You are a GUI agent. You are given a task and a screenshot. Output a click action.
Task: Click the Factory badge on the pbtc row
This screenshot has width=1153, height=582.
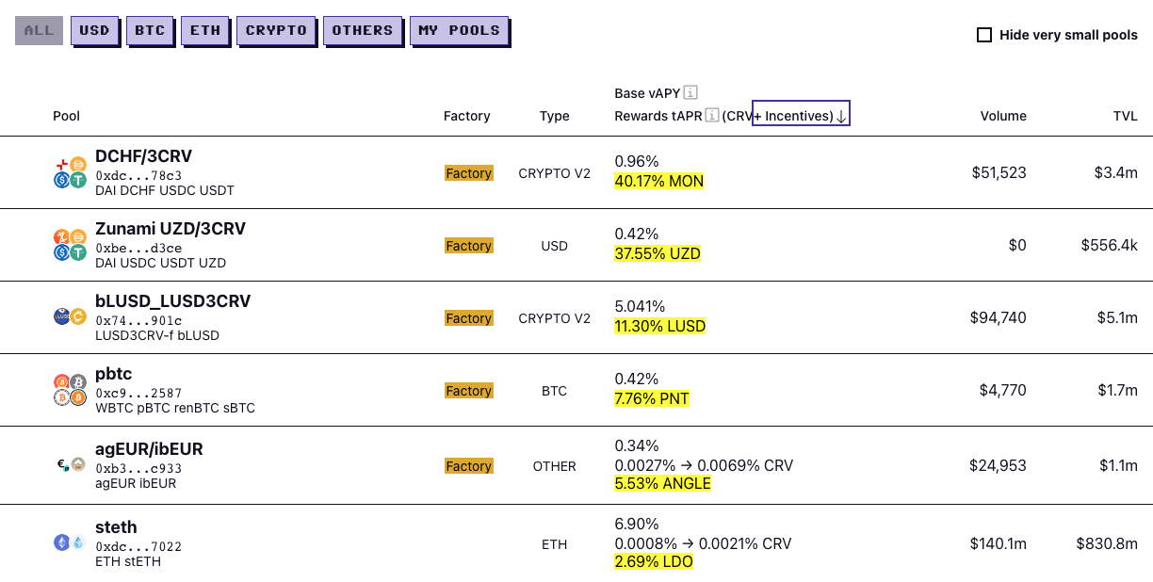click(x=468, y=391)
